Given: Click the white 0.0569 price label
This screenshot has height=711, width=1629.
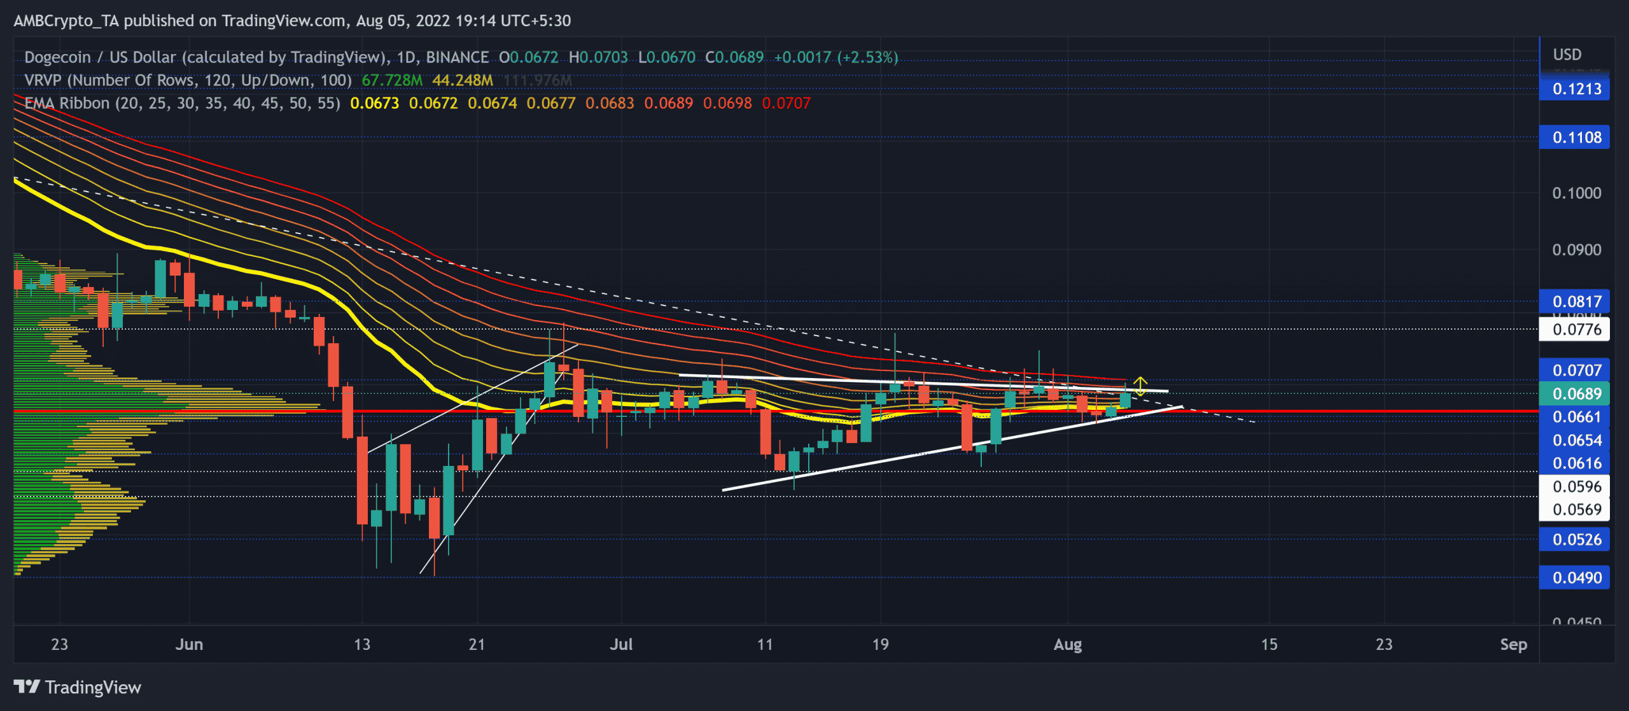Looking at the screenshot, I should [1574, 509].
